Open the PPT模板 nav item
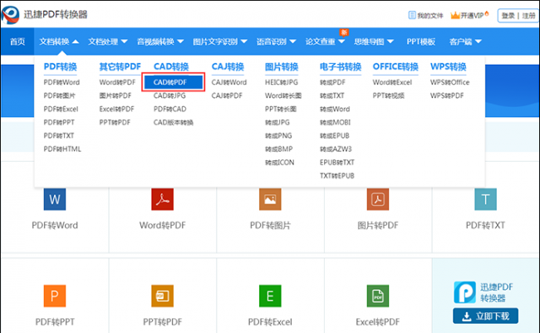Image resolution: width=540 pixels, height=333 pixels. click(x=421, y=42)
